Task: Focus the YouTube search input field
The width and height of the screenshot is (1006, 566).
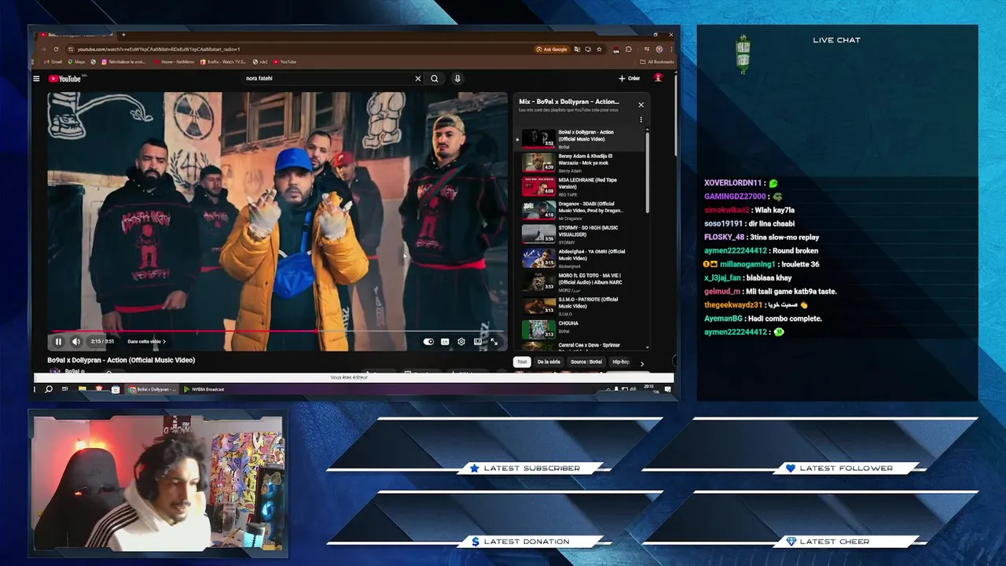Action: click(x=328, y=79)
